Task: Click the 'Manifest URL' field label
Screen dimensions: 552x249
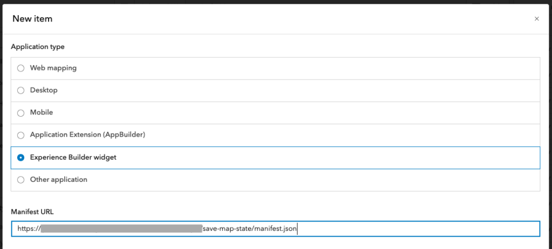Action: (x=32, y=212)
